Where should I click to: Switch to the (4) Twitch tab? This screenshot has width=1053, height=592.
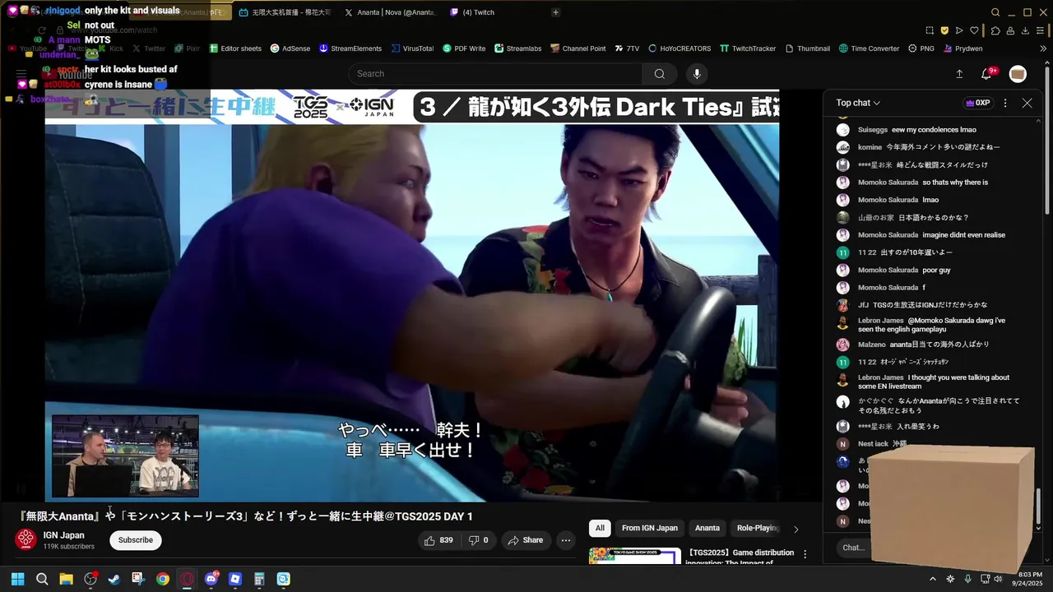[471, 12]
